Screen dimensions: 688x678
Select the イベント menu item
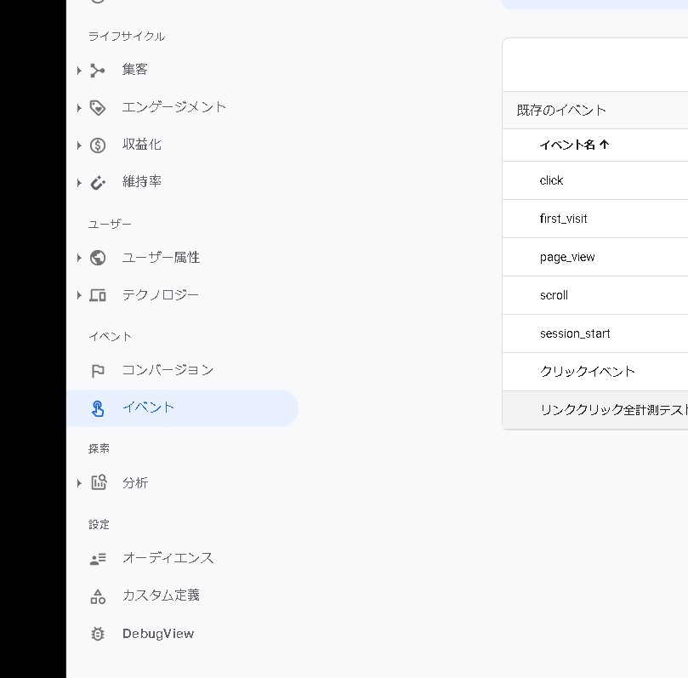coord(148,407)
